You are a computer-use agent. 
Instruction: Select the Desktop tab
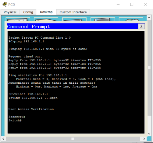click(46, 12)
